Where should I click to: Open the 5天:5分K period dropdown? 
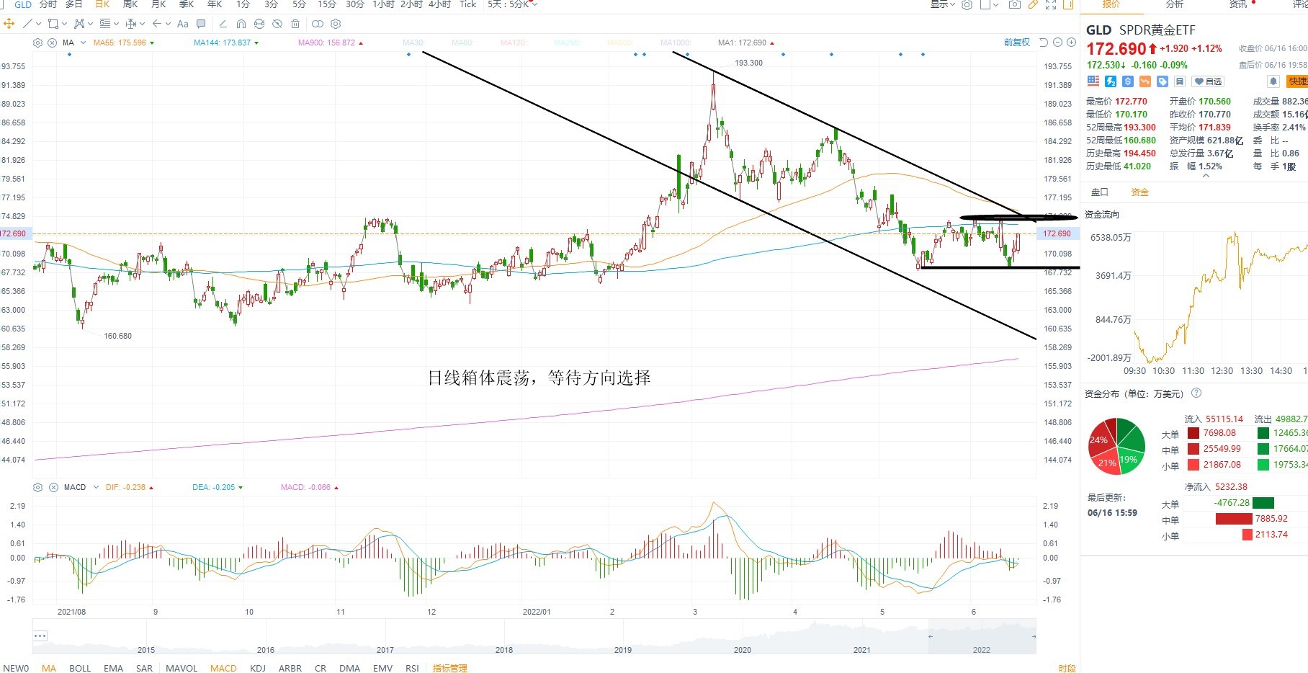512,4
